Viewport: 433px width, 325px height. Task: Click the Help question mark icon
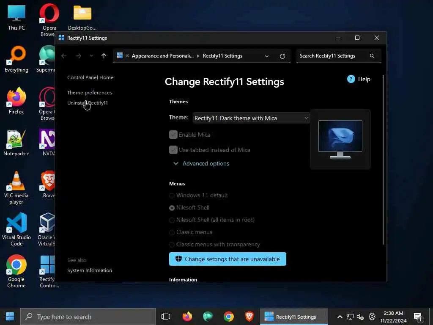(351, 79)
